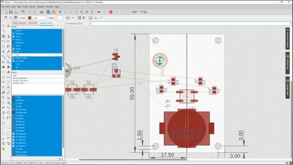Toggle the Hole type in filter list
293x165 pixels.
(37, 52)
